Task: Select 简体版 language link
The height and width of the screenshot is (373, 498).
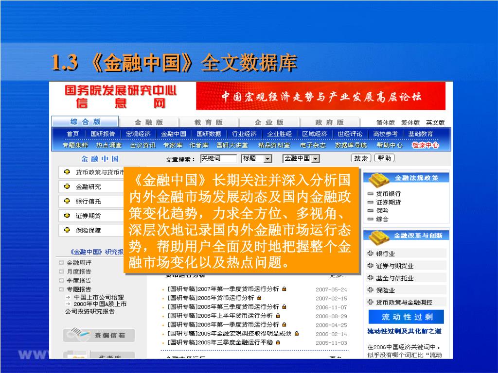Action: point(385,123)
